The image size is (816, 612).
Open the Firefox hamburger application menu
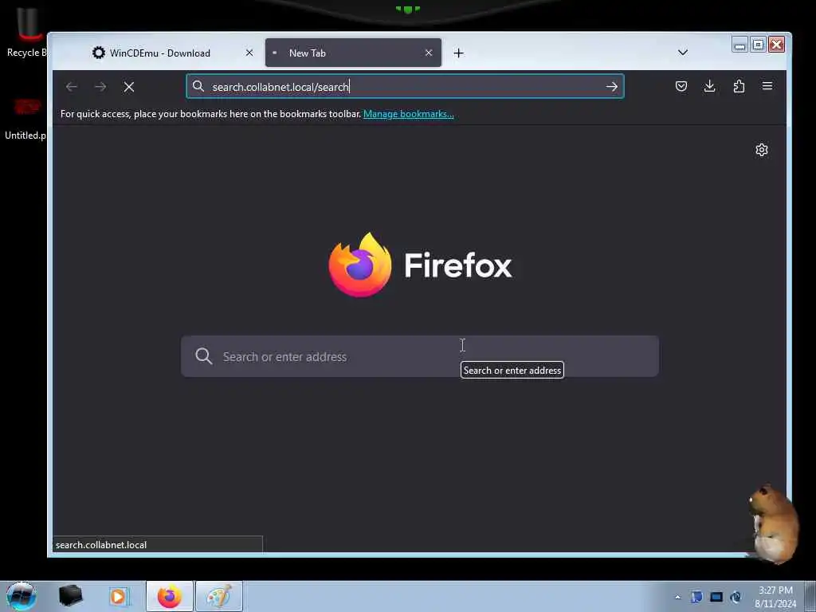(767, 86)
